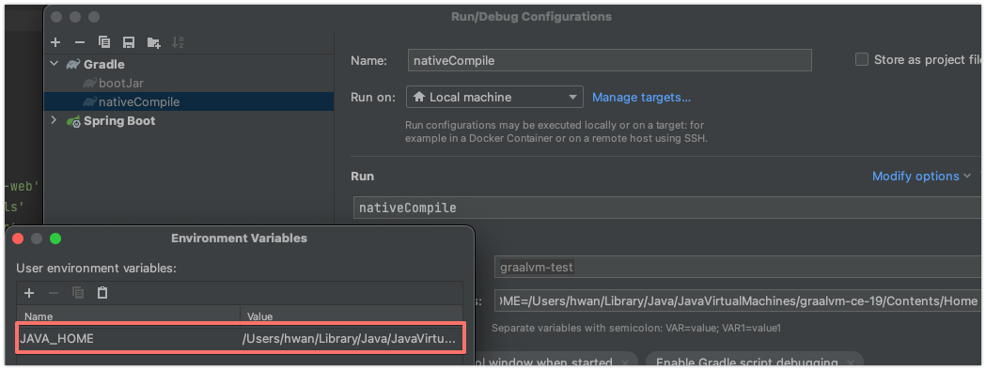
Task: Sort configurations alphabetically
Action: click(178, 42)
